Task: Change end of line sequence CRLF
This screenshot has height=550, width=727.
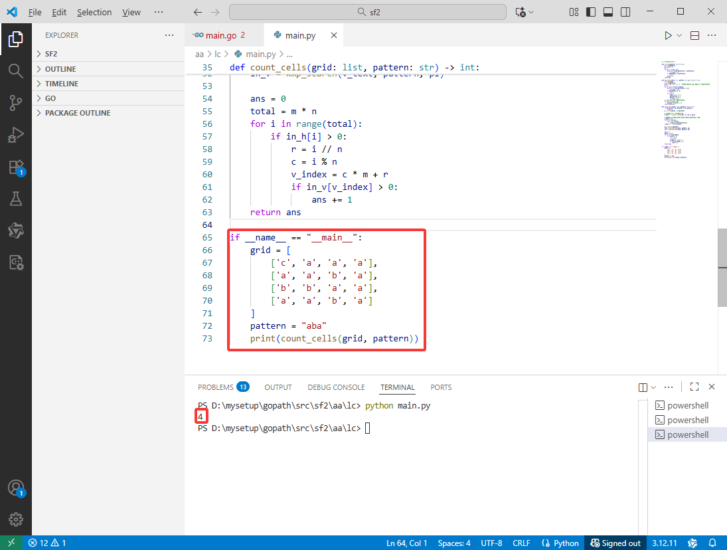Action: (x=521, y=543)
